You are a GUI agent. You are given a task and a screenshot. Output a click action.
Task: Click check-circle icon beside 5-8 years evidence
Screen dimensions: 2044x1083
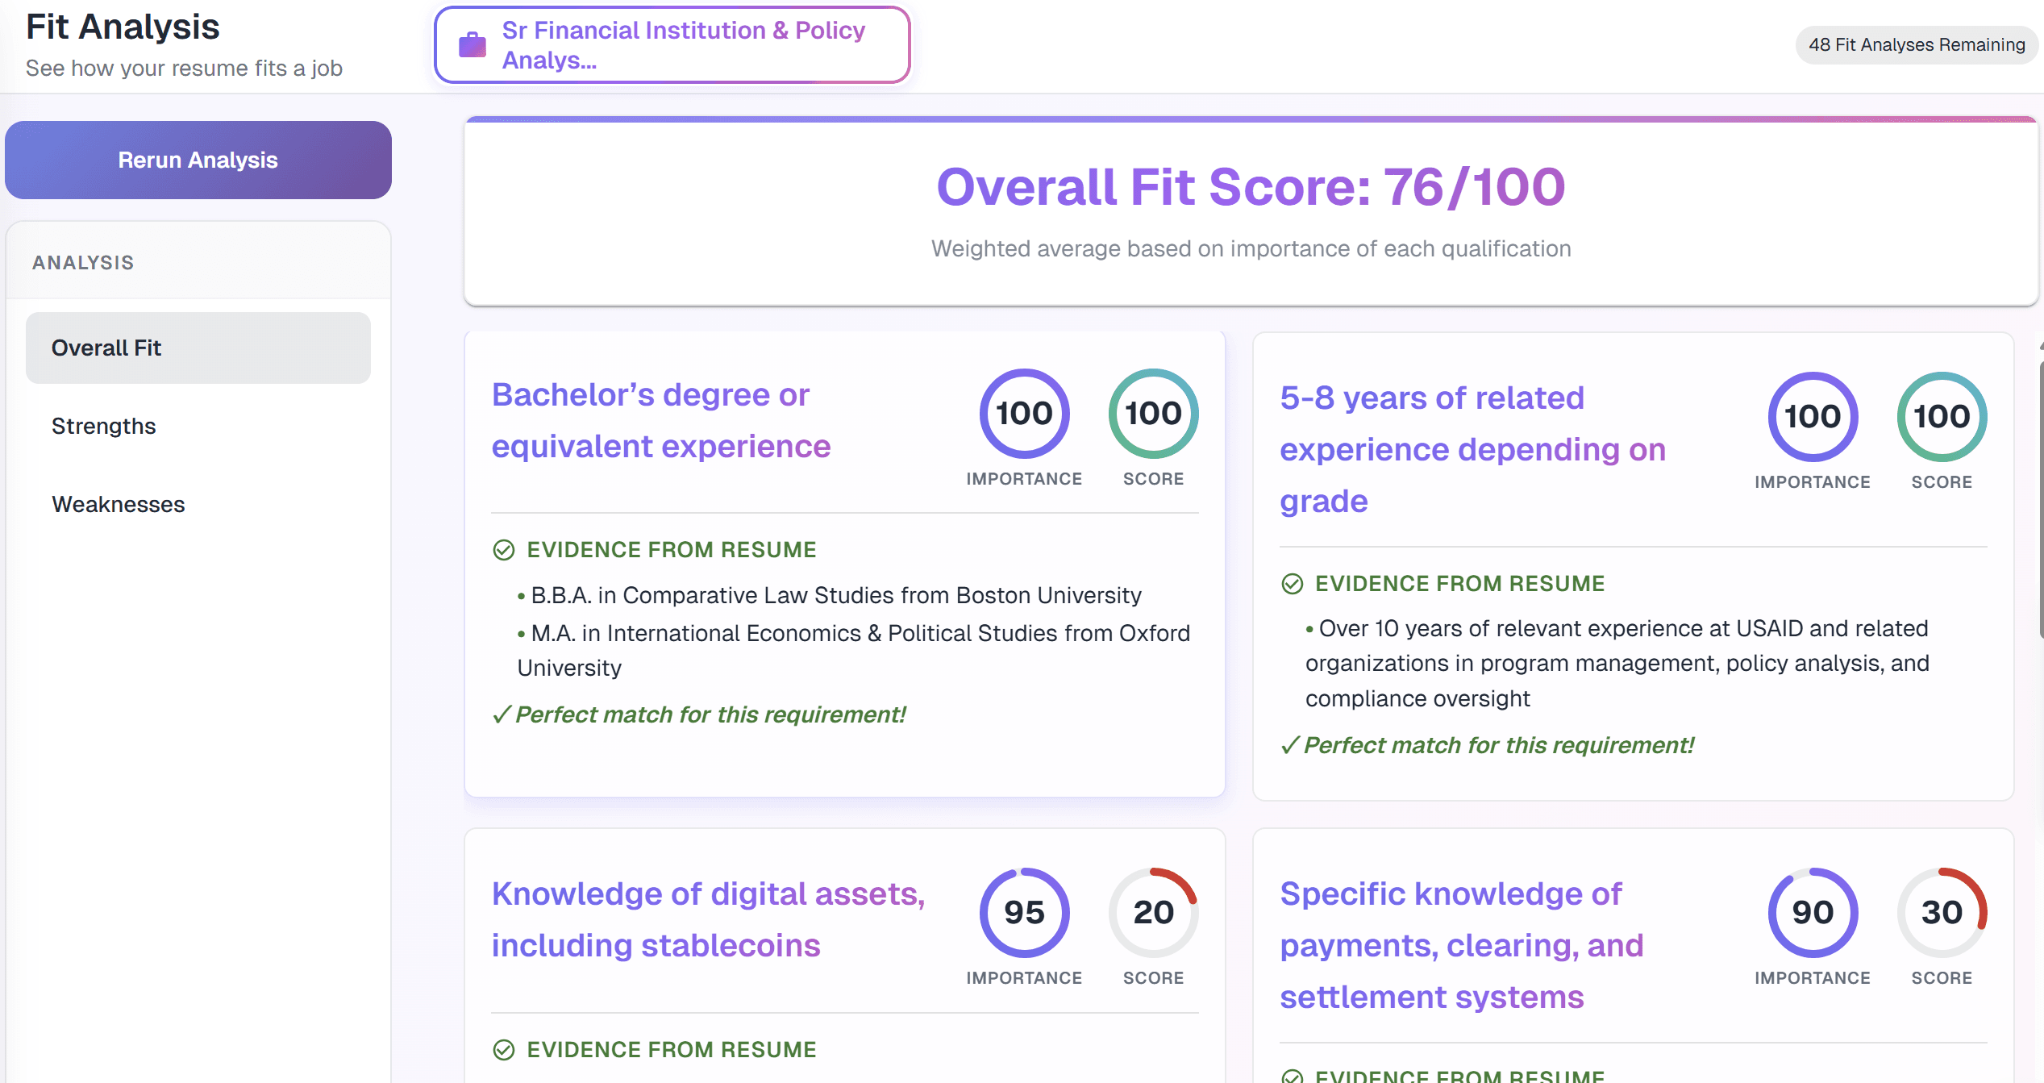click(1293, 584)
